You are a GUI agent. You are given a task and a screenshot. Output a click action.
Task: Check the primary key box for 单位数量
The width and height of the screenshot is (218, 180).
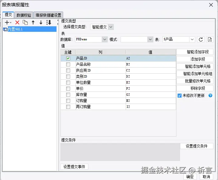[68, 82]
